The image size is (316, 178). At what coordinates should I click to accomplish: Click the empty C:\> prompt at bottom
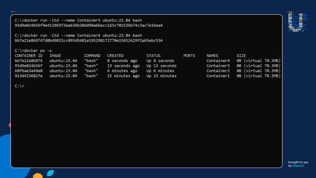(x=19, y=86)
